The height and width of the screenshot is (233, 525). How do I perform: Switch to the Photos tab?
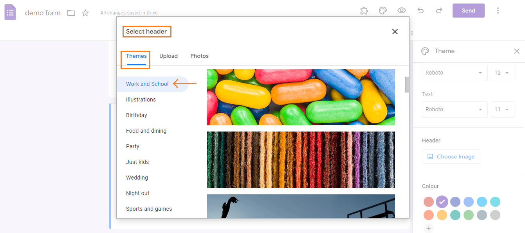(199, 56)
